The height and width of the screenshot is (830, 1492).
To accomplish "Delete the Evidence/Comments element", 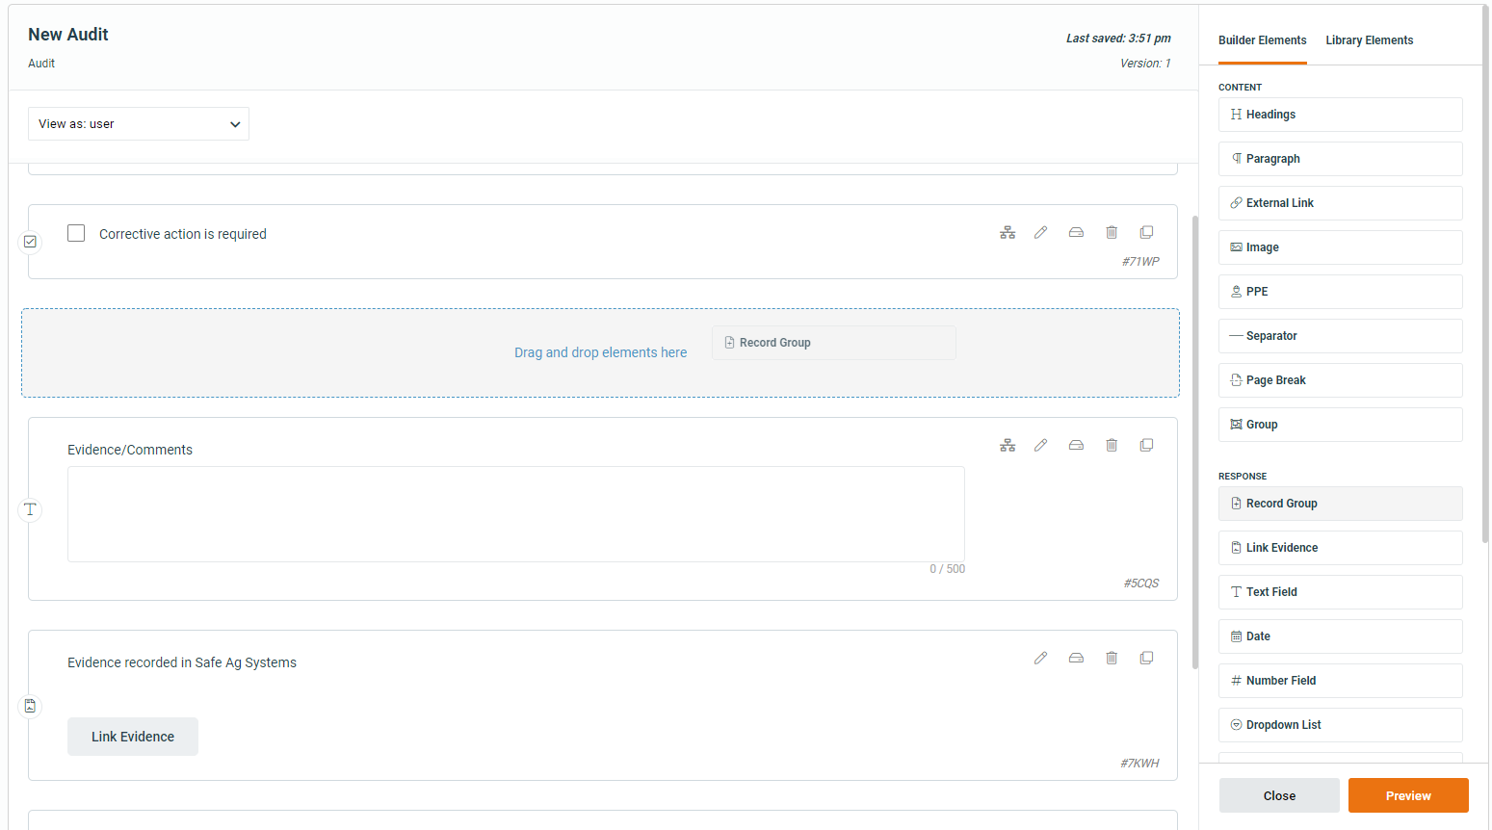I will click(1112, 445).
